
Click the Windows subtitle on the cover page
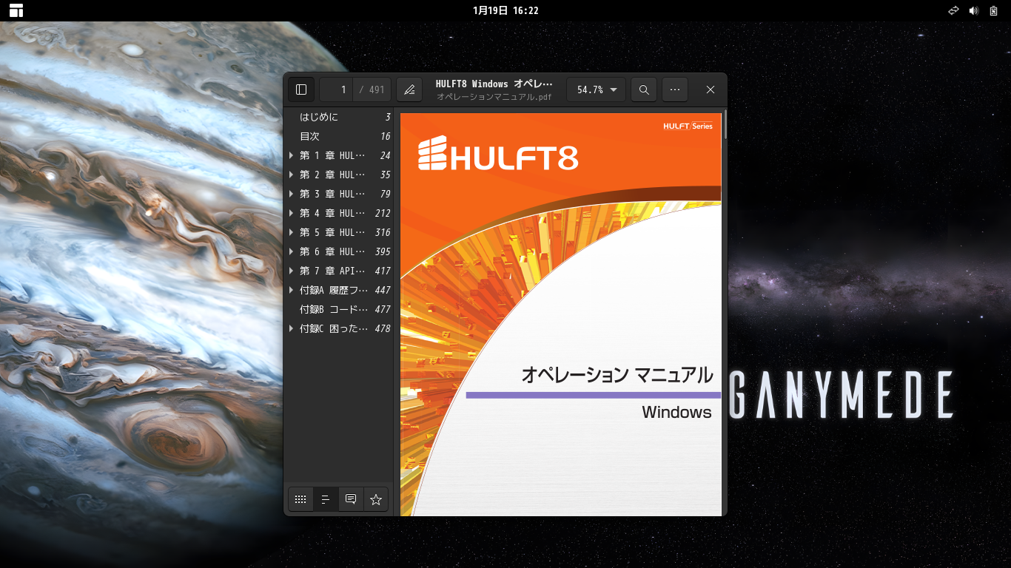(x=676, y=412)
